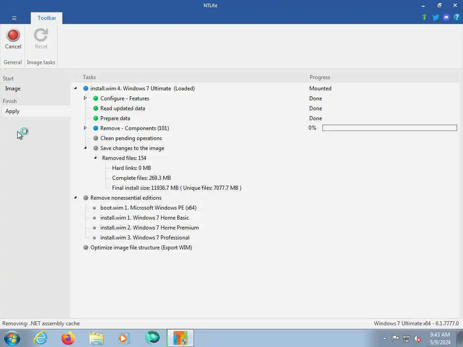Select the Read updated data row
Screen dimensions: 463x347
[x=123, y=108]
